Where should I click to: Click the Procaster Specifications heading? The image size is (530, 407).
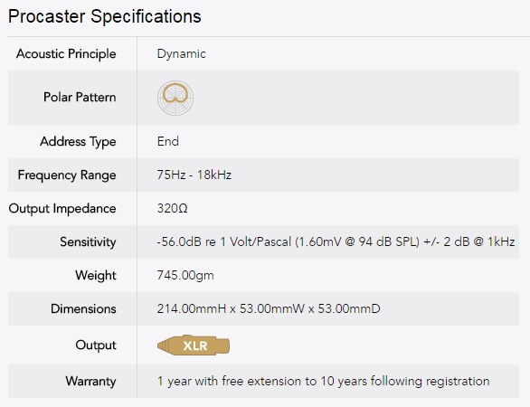pyautogui.click(x=104, y=16)
